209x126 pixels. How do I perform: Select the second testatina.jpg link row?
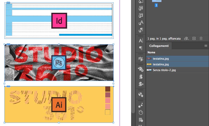click(x=177, y=64)
